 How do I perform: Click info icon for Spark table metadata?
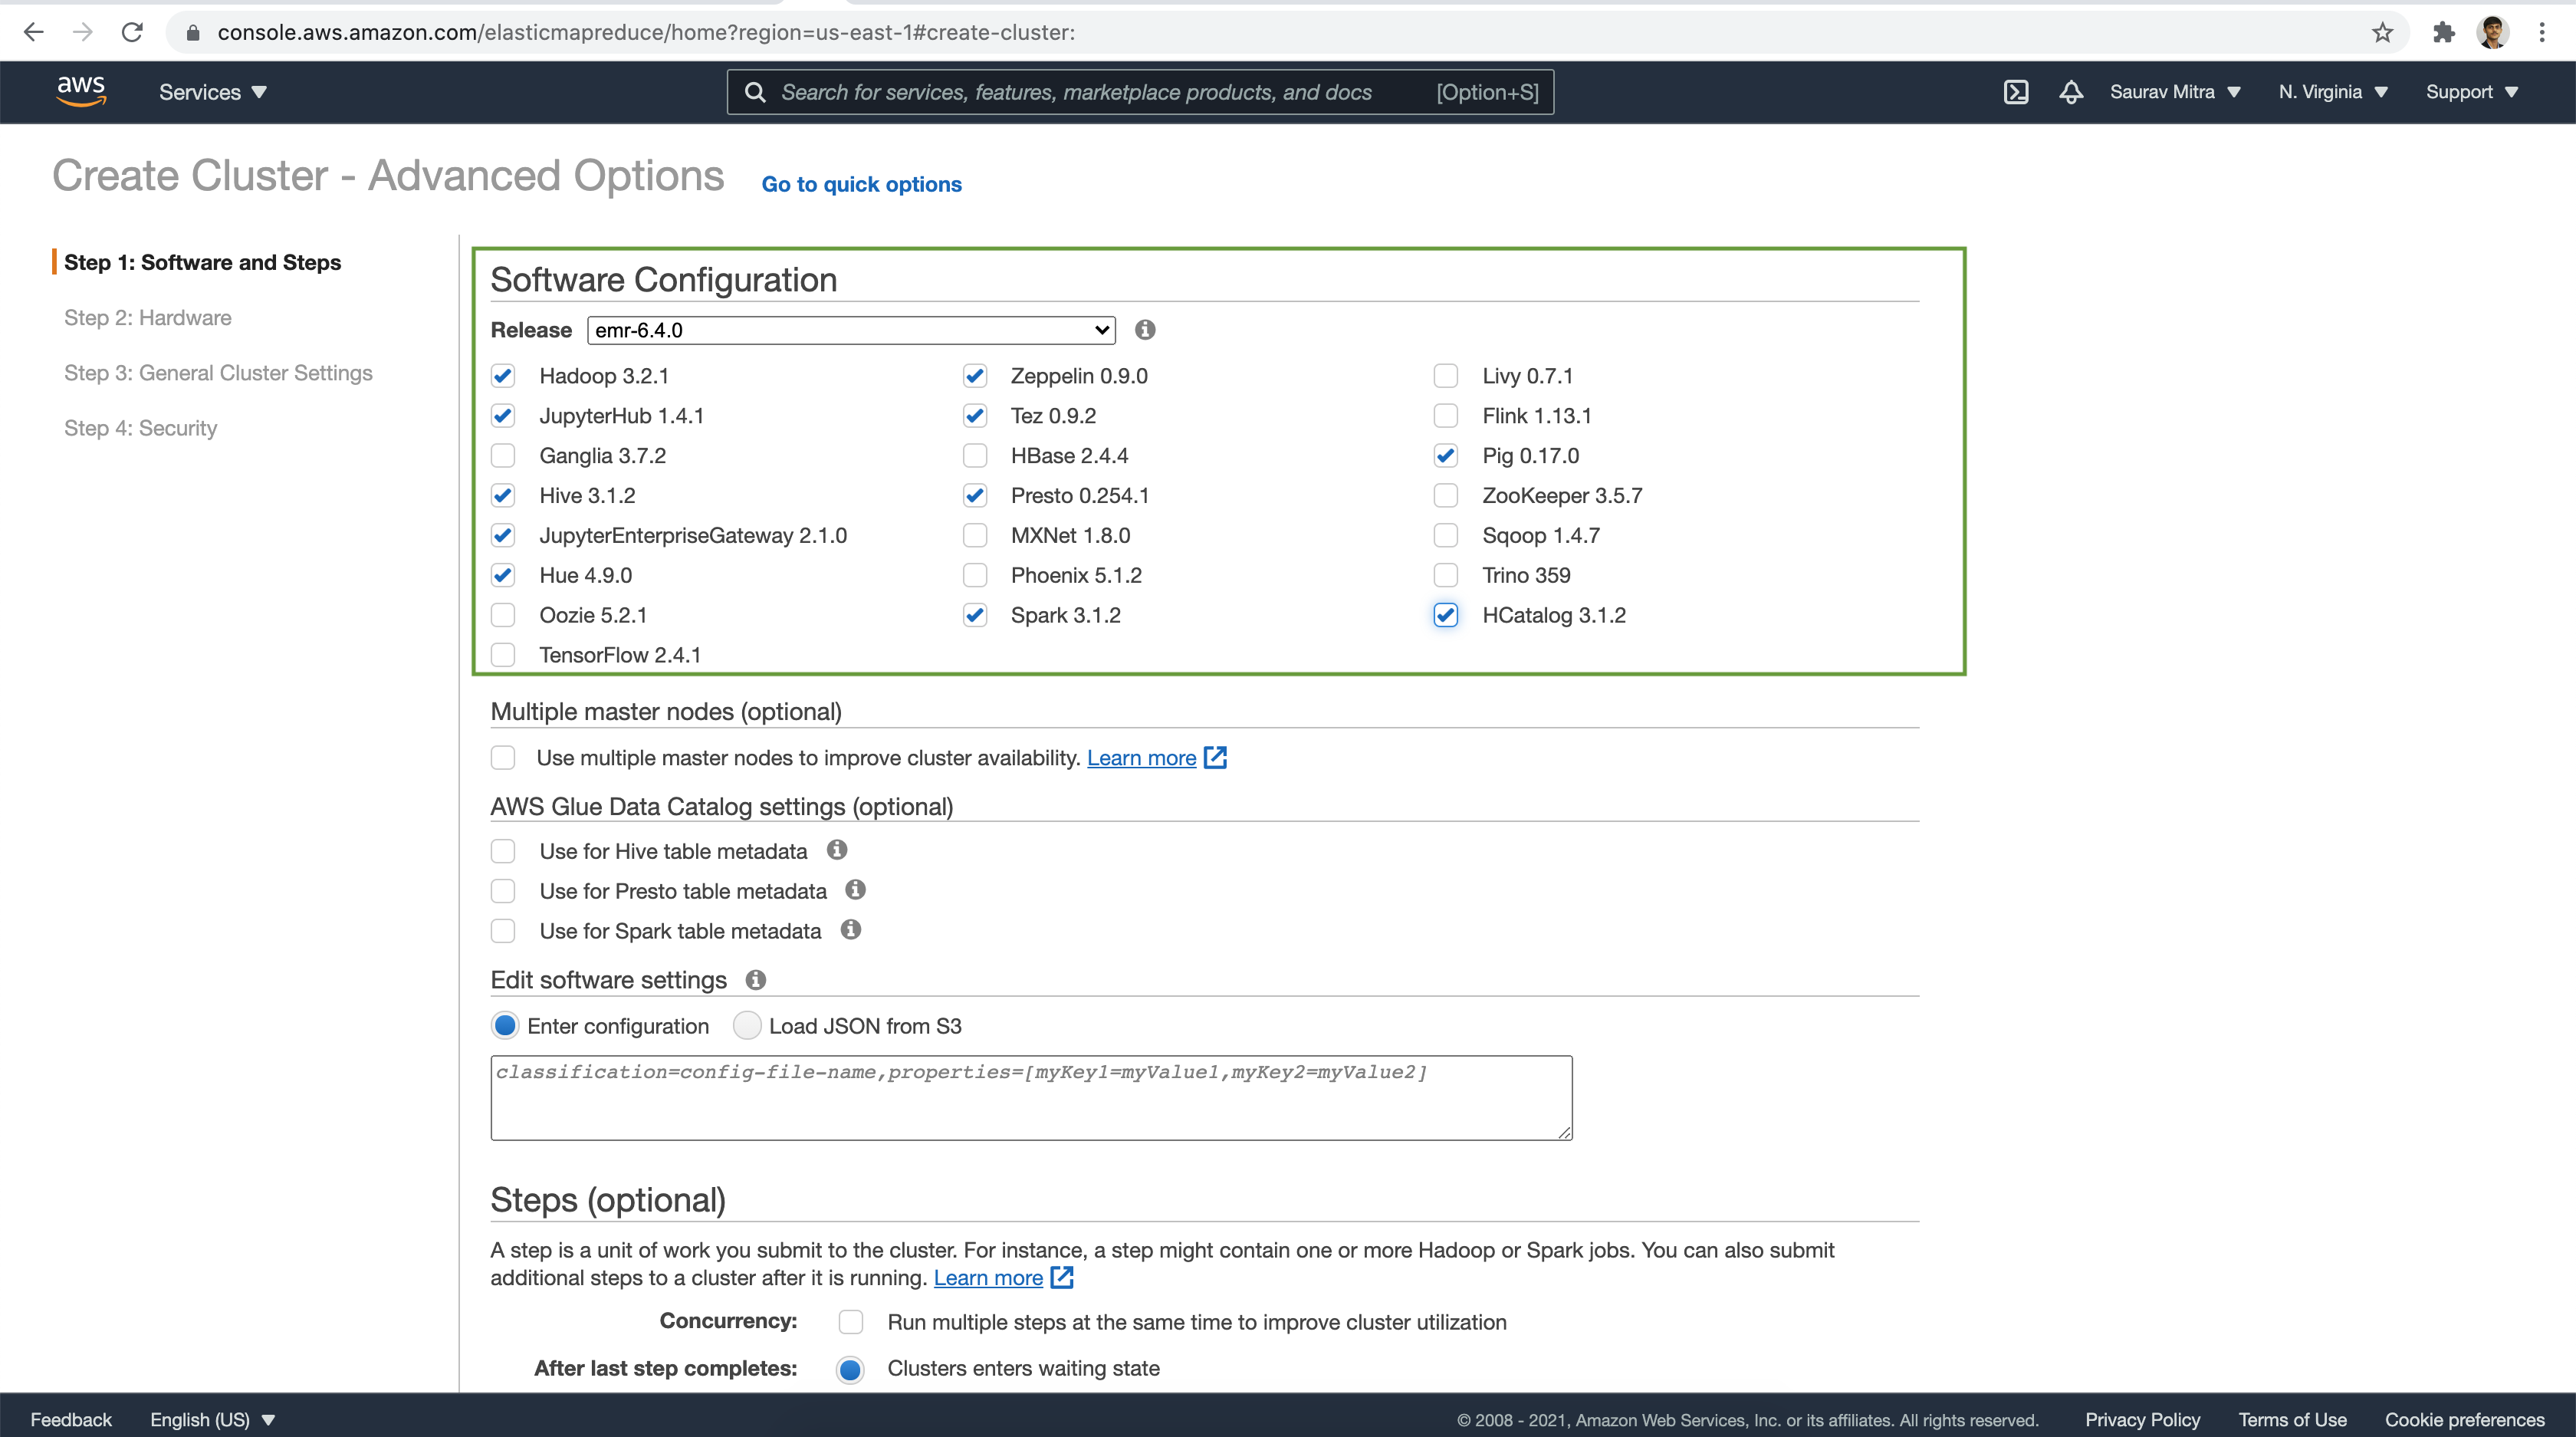tap(851, 930)
